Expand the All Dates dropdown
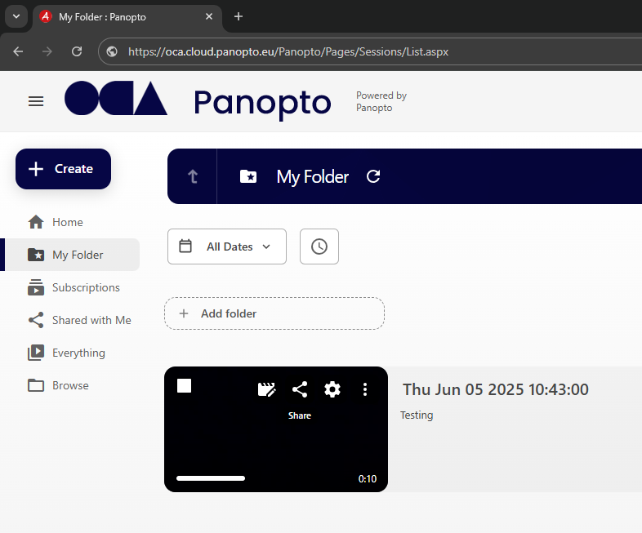 tap(227, 247)
